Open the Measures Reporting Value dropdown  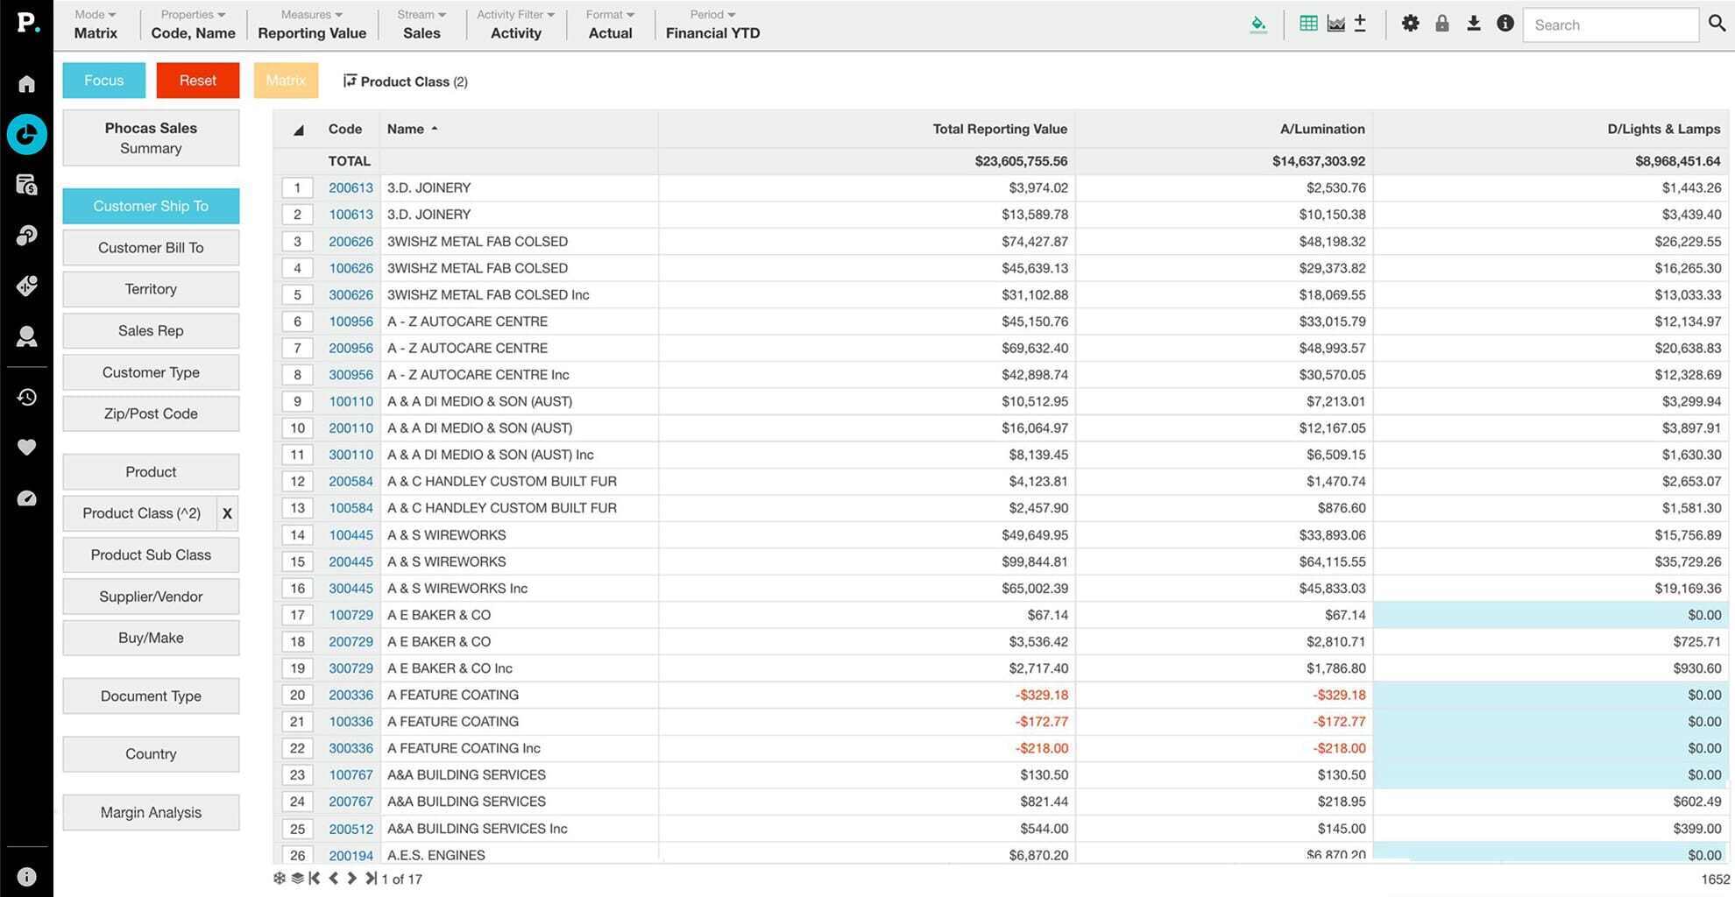point(311,25)
